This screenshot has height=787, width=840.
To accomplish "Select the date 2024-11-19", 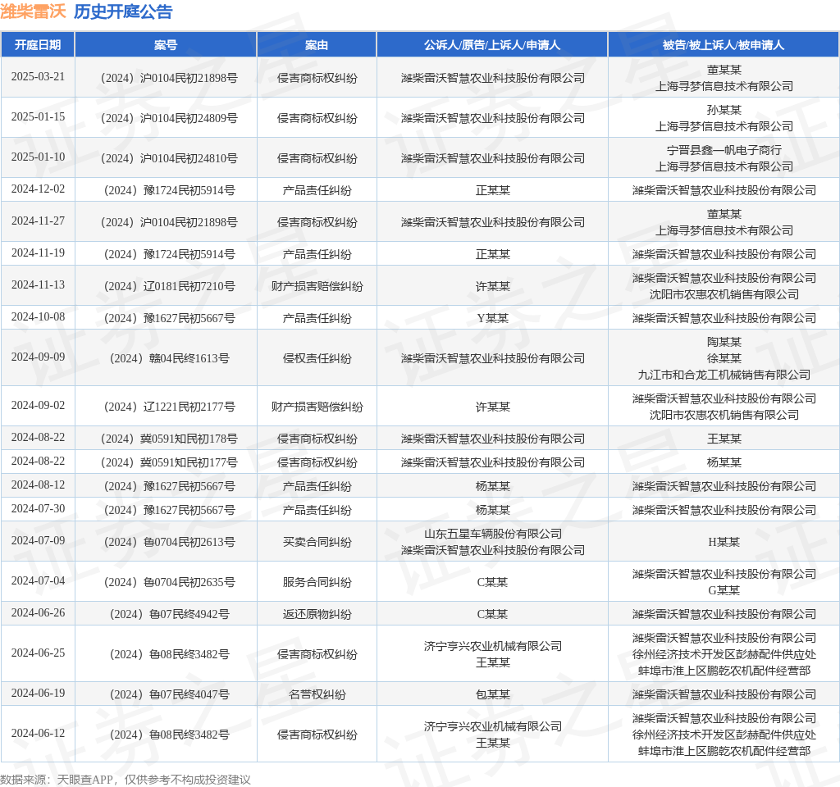I will 38,252.
